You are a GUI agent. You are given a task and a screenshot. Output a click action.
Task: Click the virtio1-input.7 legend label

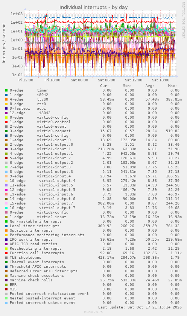[x=56, y=203]
